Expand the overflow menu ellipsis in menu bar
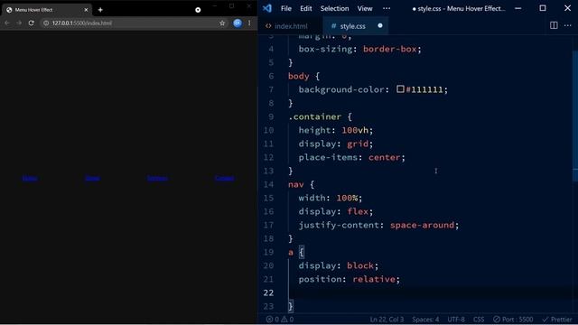 [x=387, y=8]
